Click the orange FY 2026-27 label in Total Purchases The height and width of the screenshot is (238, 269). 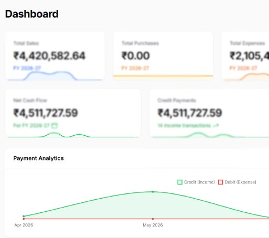pos(135,68)
